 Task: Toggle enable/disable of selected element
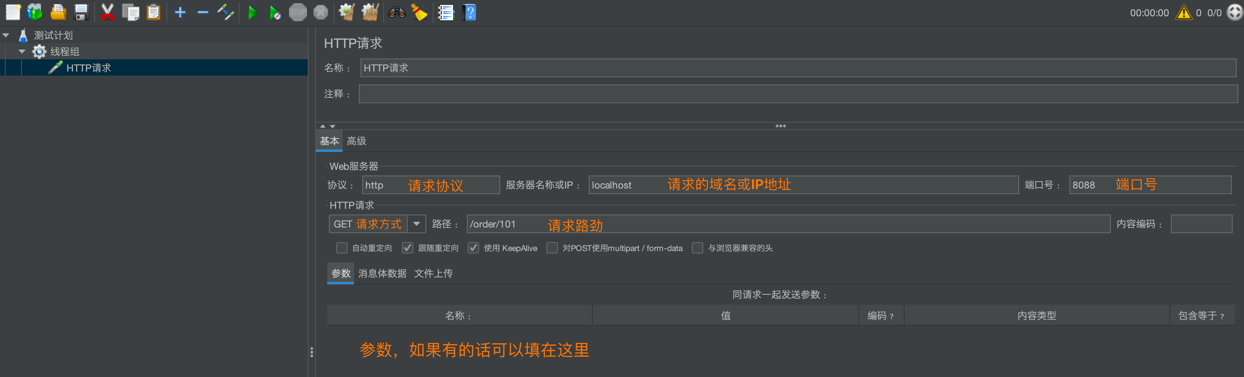tap(225, 12)
